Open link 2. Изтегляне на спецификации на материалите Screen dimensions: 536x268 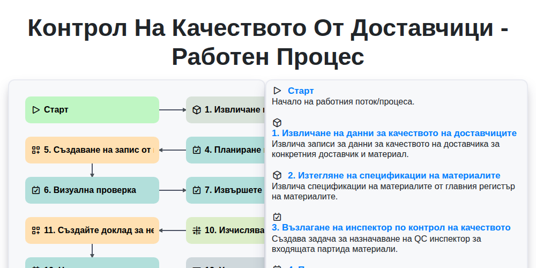[x=394, y=175]
